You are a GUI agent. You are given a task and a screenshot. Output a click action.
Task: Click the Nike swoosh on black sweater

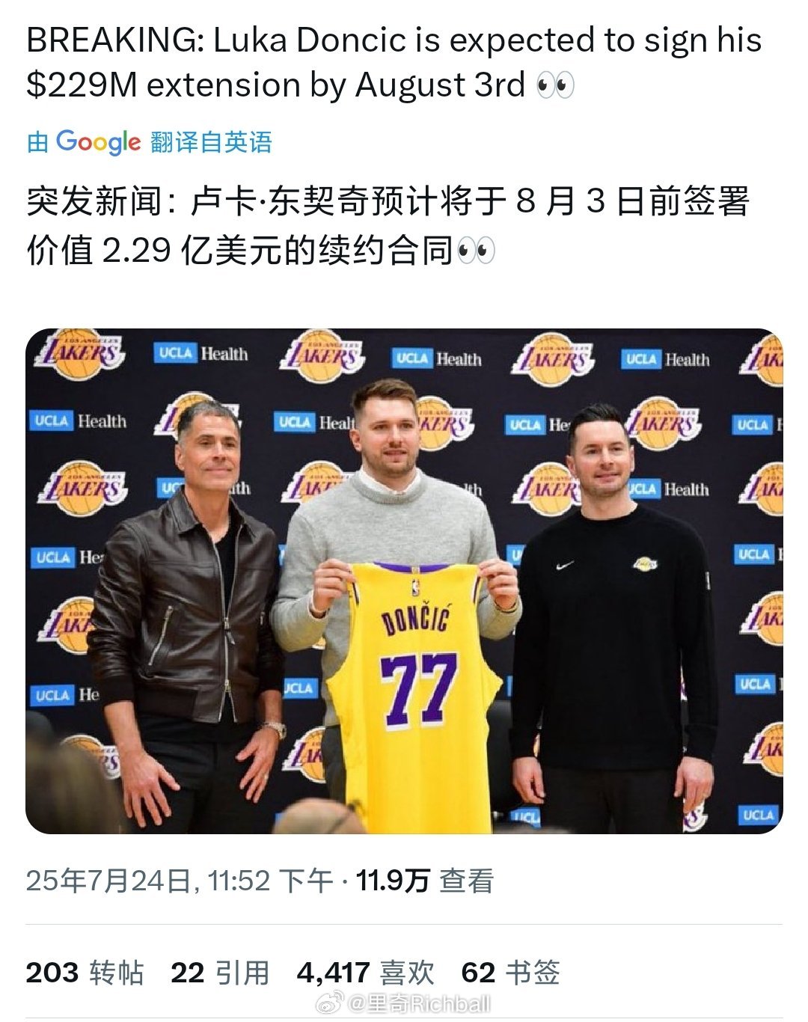pyautogui.click(x=566, y=566)
